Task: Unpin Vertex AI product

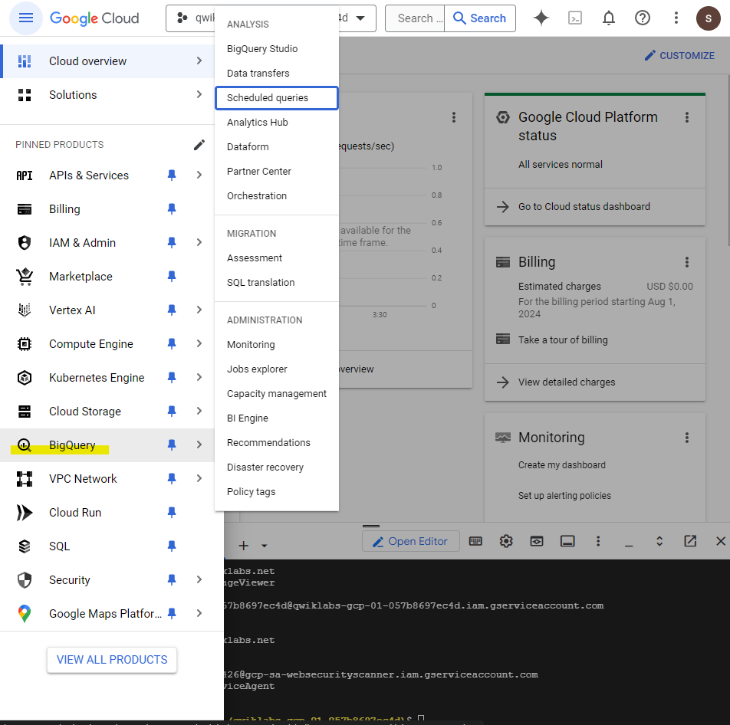Action: pyautogui.click(x=171, y=310)
